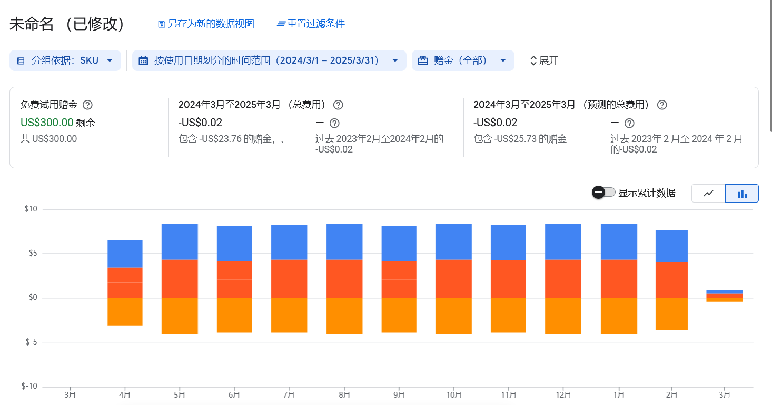Open the 分组依据: SKU dropdown
Image resolution: width=772 pixels, height=405 pixels.
(x=65, y=60)
